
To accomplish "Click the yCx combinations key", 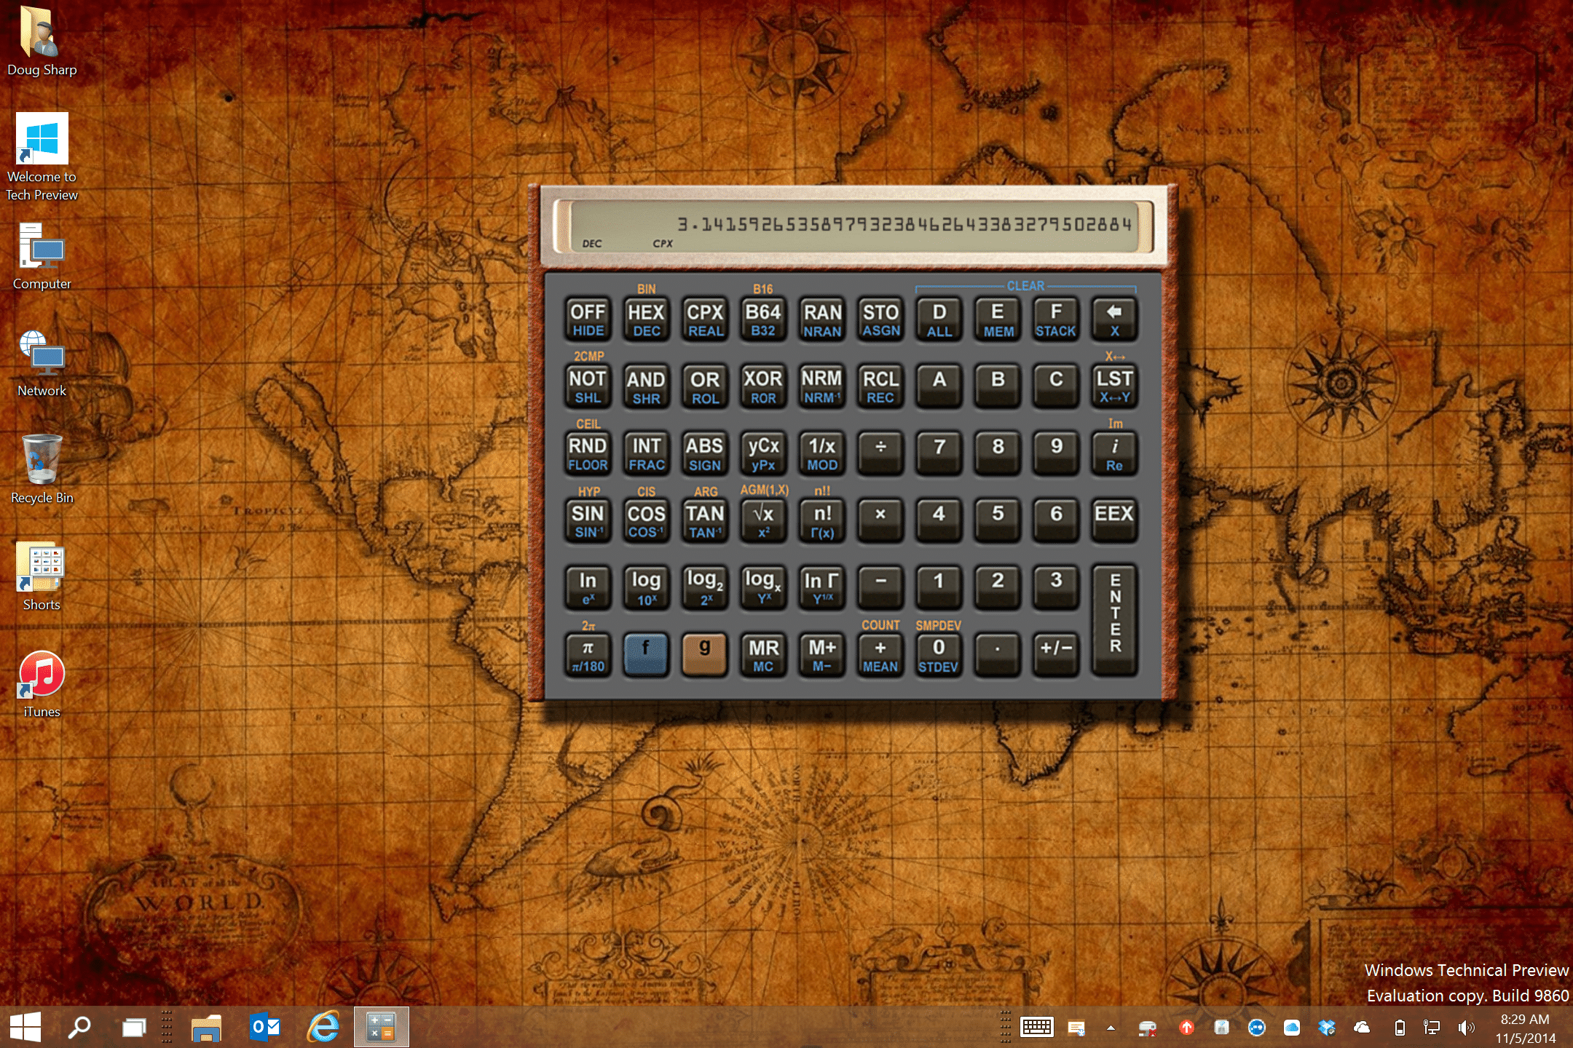I will coord(763,454).
